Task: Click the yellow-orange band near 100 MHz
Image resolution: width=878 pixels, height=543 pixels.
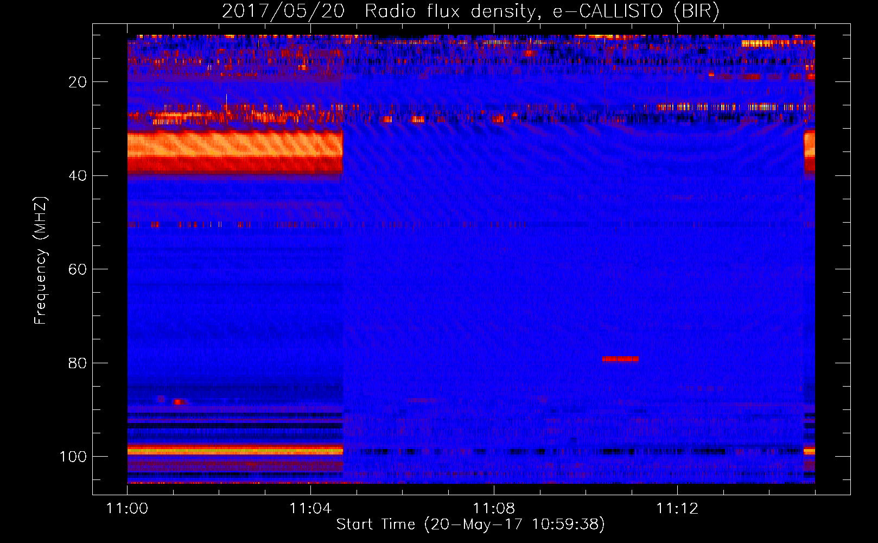Action: click(235, 451)
